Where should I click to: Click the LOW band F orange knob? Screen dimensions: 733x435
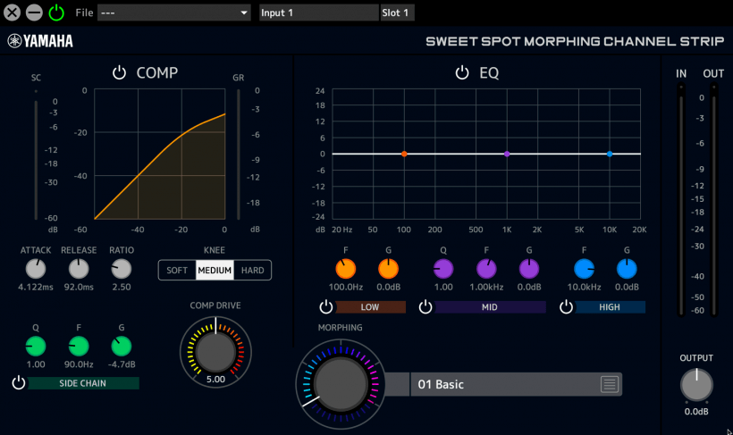point(346,269)
